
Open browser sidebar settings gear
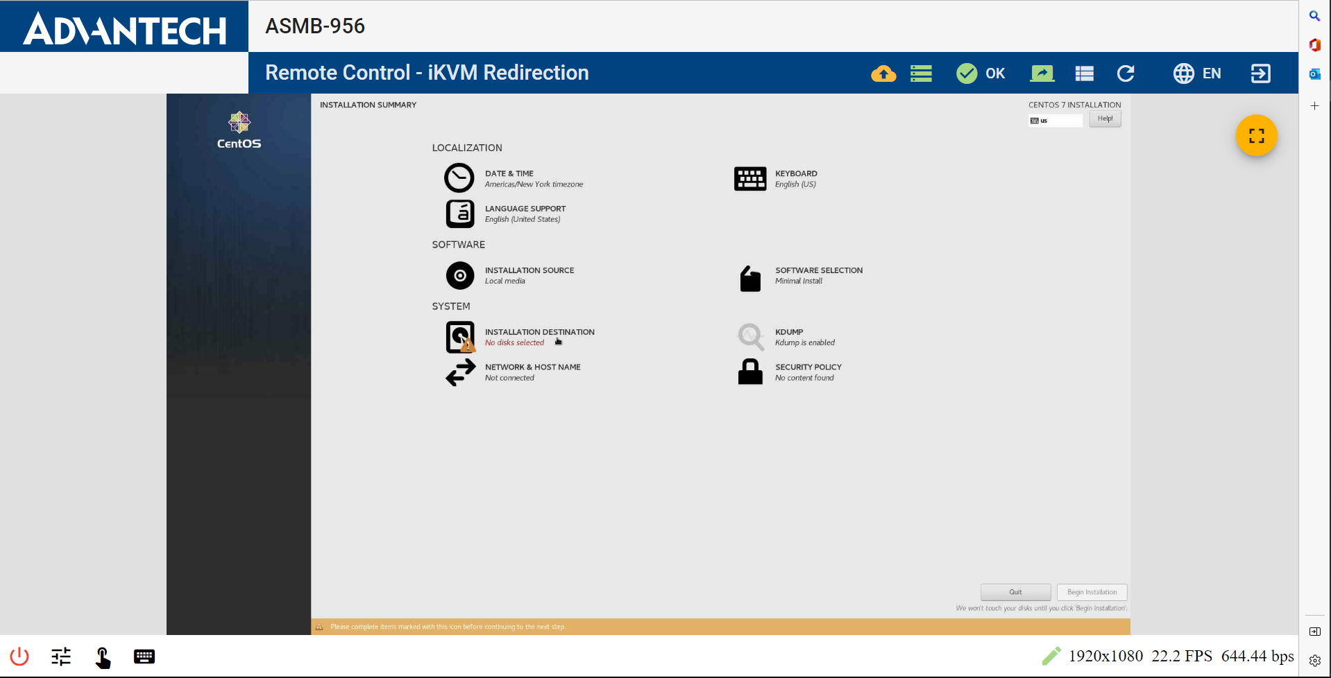point(1314,661)
